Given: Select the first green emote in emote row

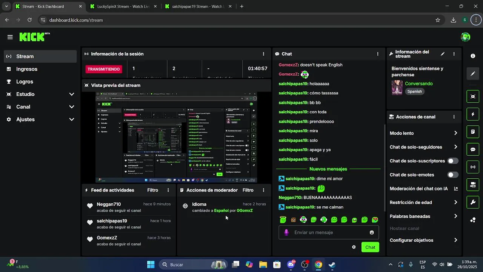Looking at the screenshot, I should (x=283, y=220).
